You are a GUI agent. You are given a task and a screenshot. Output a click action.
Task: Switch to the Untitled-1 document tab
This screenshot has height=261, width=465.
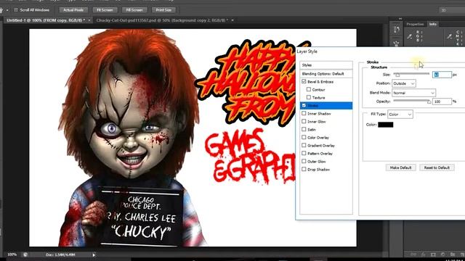pos(46,20)
